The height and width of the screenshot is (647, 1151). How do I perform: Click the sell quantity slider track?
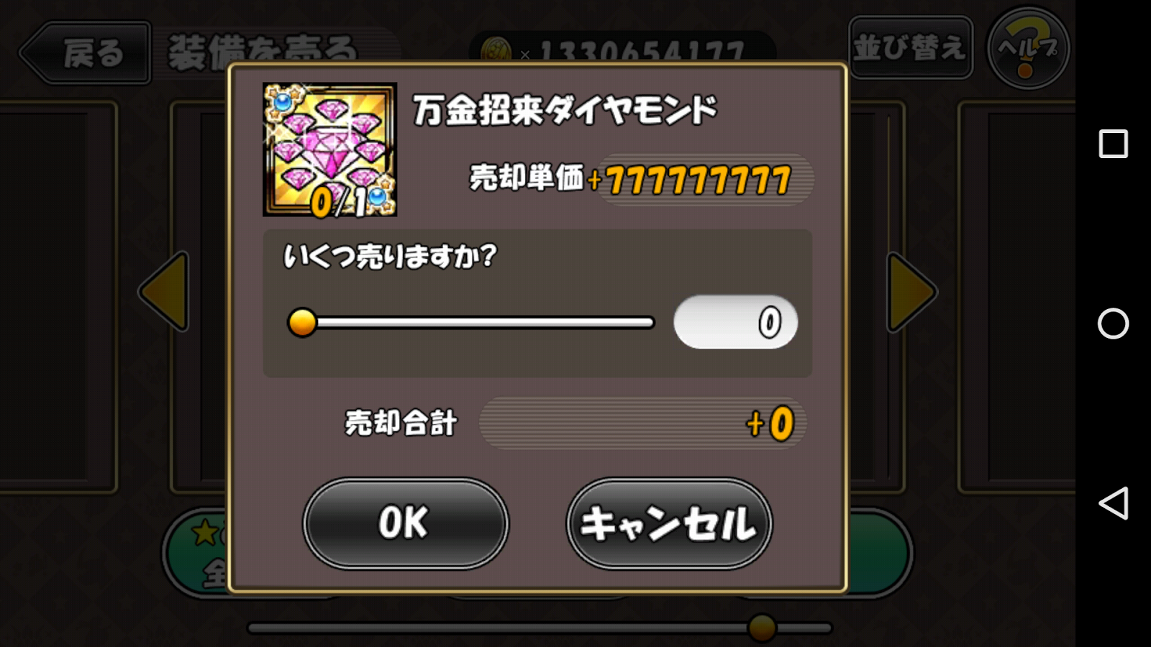pos(470,323)
